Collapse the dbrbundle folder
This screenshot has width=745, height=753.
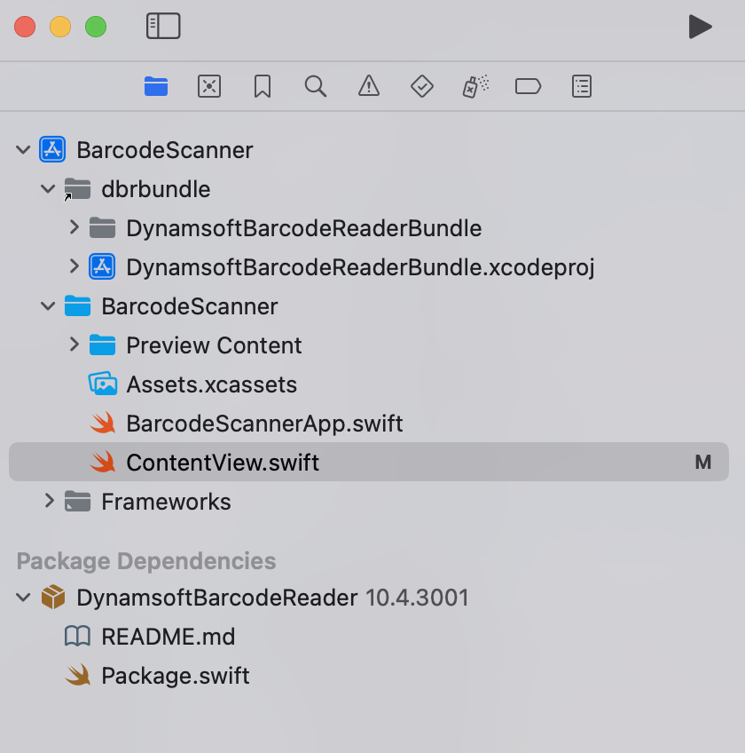(x=48, y=188)
